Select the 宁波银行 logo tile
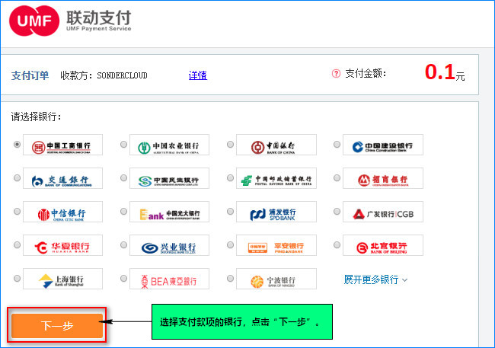Viewport: 495px width, 348px height. point(276,279)
